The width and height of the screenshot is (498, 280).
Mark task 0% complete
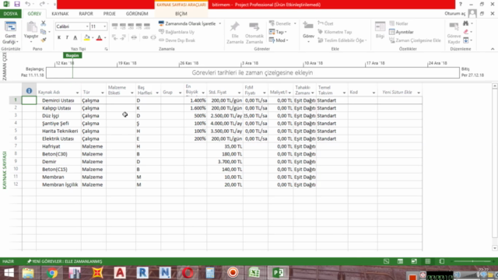[115, 26]
